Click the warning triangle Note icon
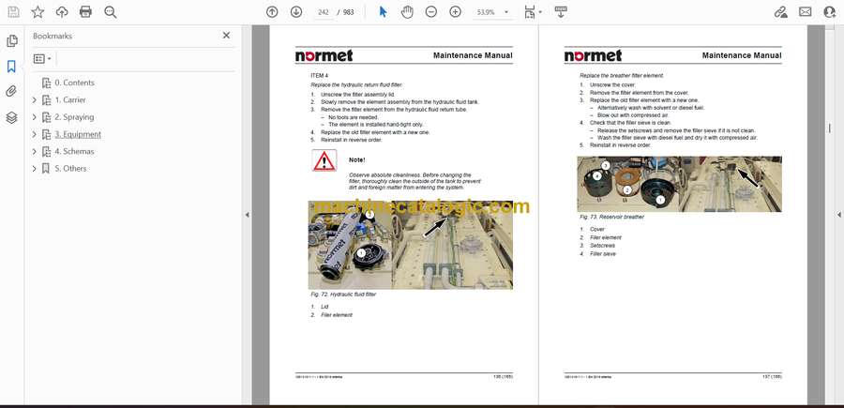This screenshot has height=408, width=844. pos(324,161)
